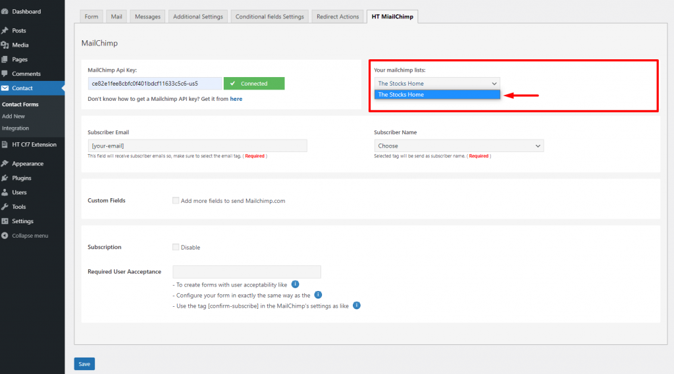
Task: Click the MailChimp Api Key input field
Action: point(155,84)
